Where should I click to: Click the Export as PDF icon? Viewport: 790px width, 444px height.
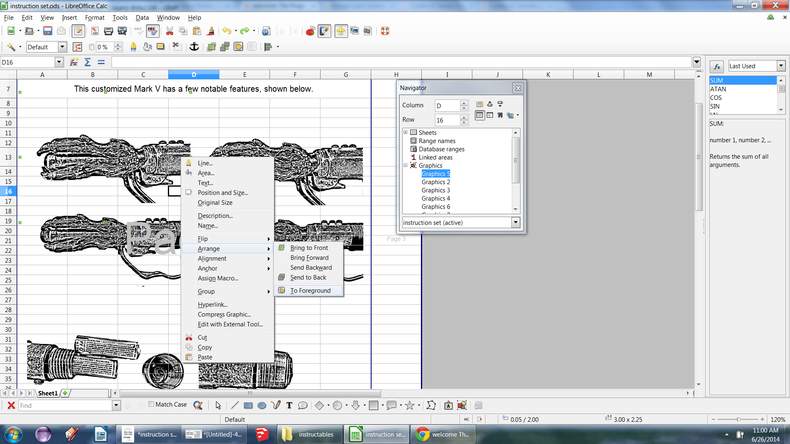(x=95, y=31)
